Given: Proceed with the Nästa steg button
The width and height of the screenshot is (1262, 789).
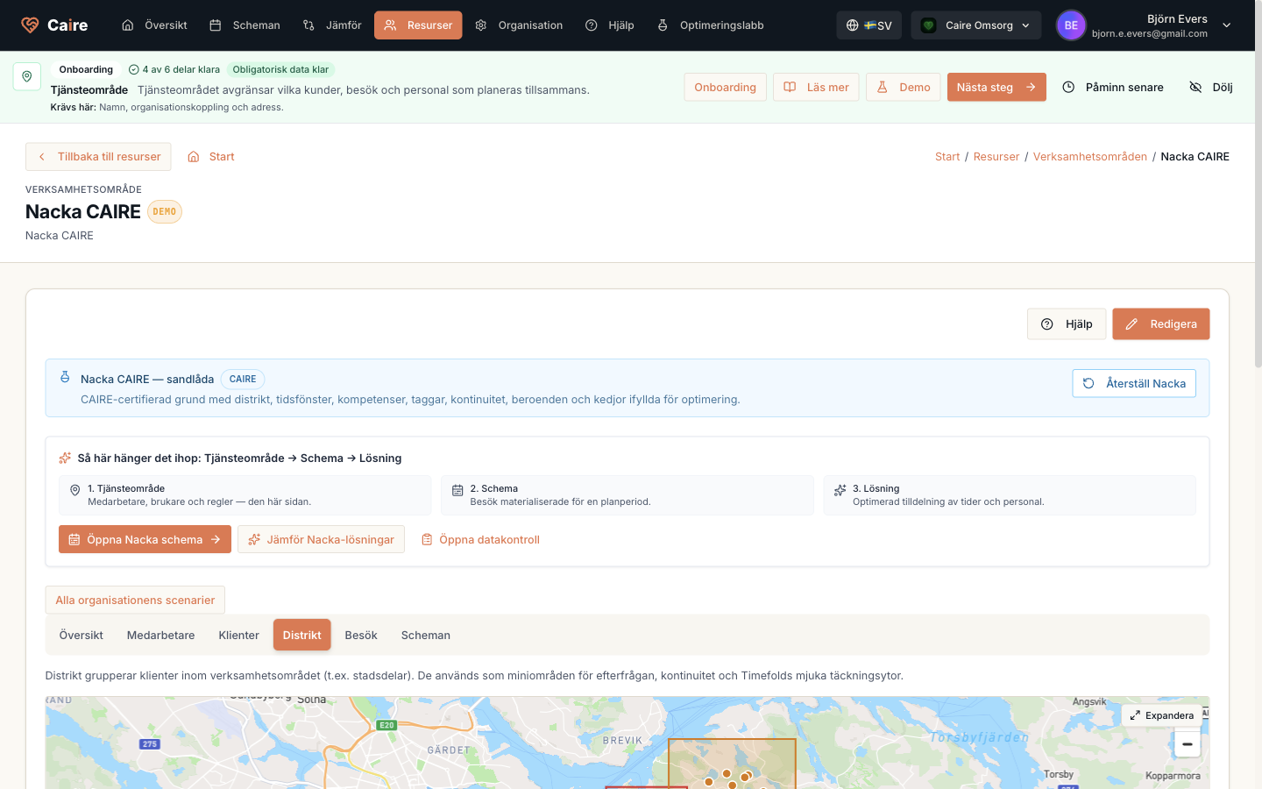Looking at the screenshot, I should click(x=996, y=87).
